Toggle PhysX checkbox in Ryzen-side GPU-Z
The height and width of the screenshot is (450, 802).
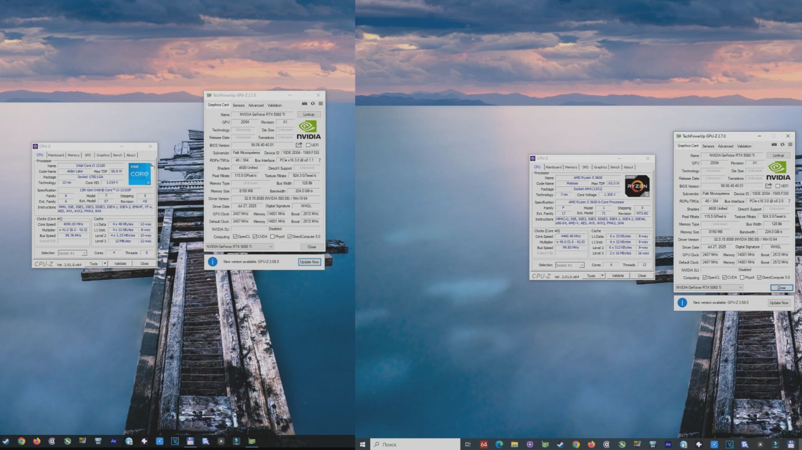[x=742, y=278]
